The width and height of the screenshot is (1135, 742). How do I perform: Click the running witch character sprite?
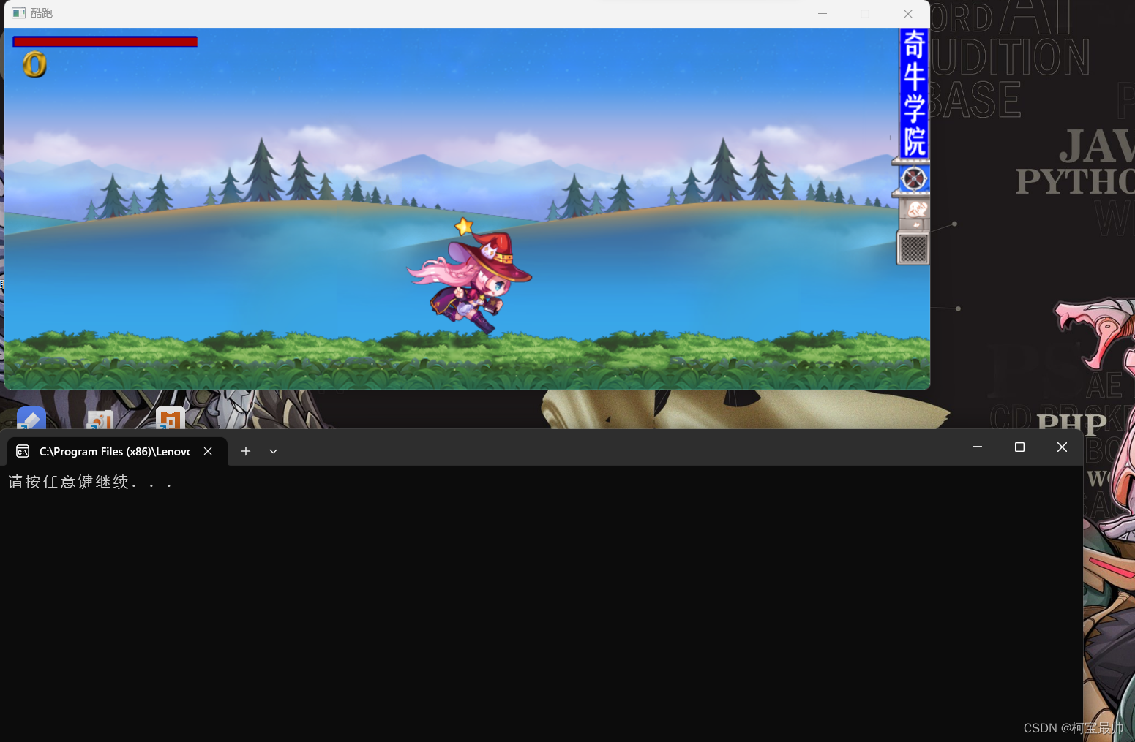point(470,284)
